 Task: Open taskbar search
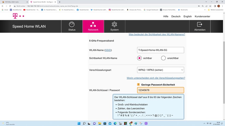pyautogui.click(x=84, y=124)
